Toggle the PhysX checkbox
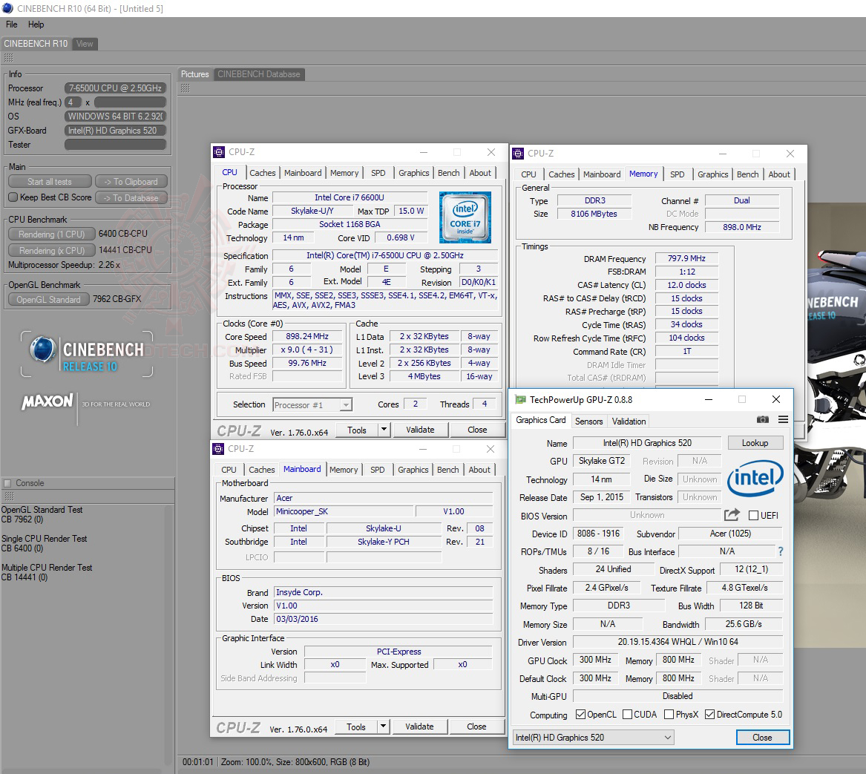Viewport: 866px width, 774px height. [669, 715]
